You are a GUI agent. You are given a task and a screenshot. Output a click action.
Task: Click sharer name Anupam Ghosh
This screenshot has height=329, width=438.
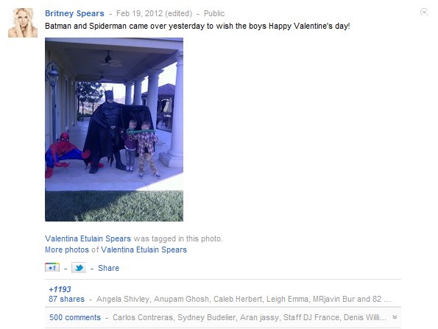[x=181, y=299]
